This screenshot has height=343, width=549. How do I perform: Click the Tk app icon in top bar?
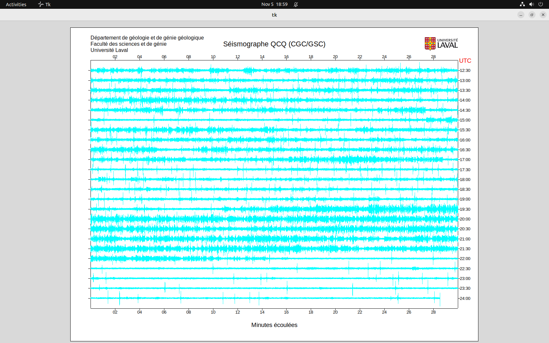click(41, 4)
